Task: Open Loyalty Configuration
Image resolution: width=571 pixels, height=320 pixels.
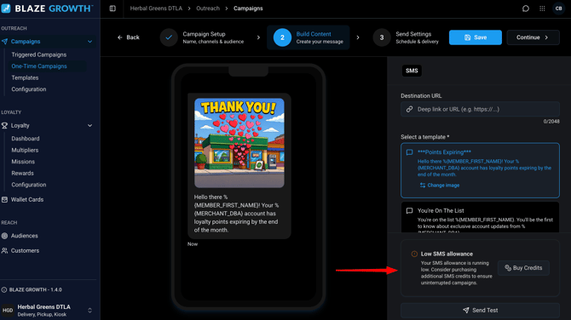Action: pyautogui.click(x=29, y=185)
